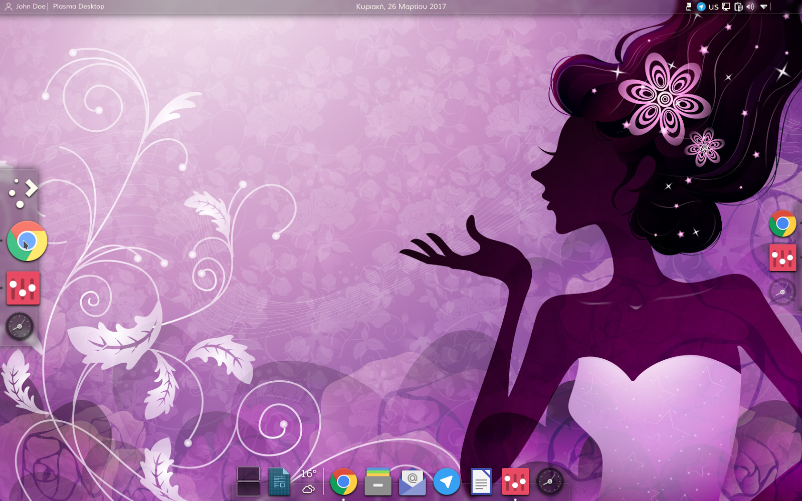
Task: Switch to upper virtual desktop in pager
Action: (x=249, y=473)
